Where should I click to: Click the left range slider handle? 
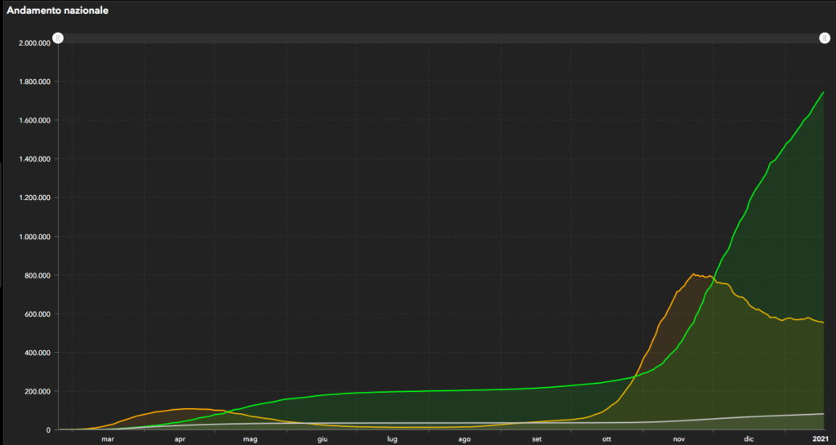click(58, 38)
